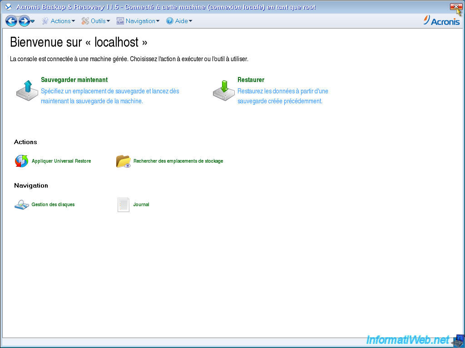465x348 pixels.
Task: Open the Actions menu
Action: tap(59, 21)
